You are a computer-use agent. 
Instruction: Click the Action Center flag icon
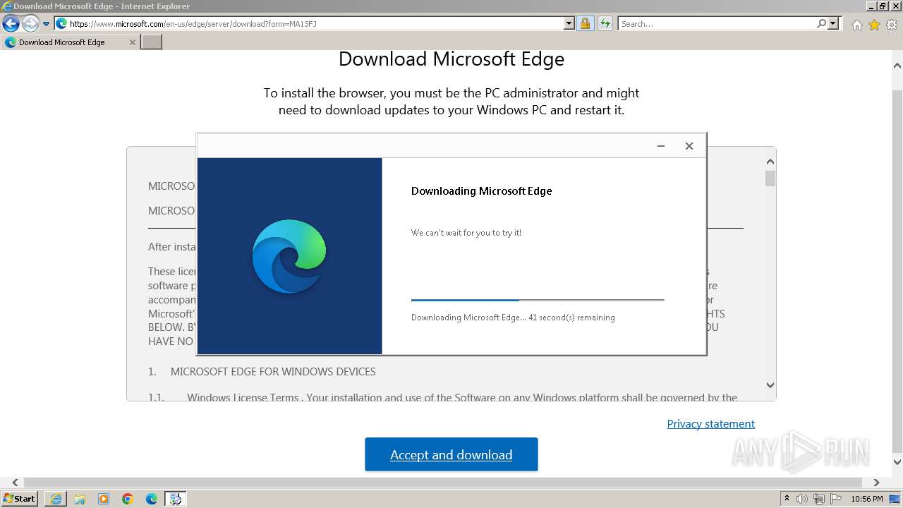835,499
